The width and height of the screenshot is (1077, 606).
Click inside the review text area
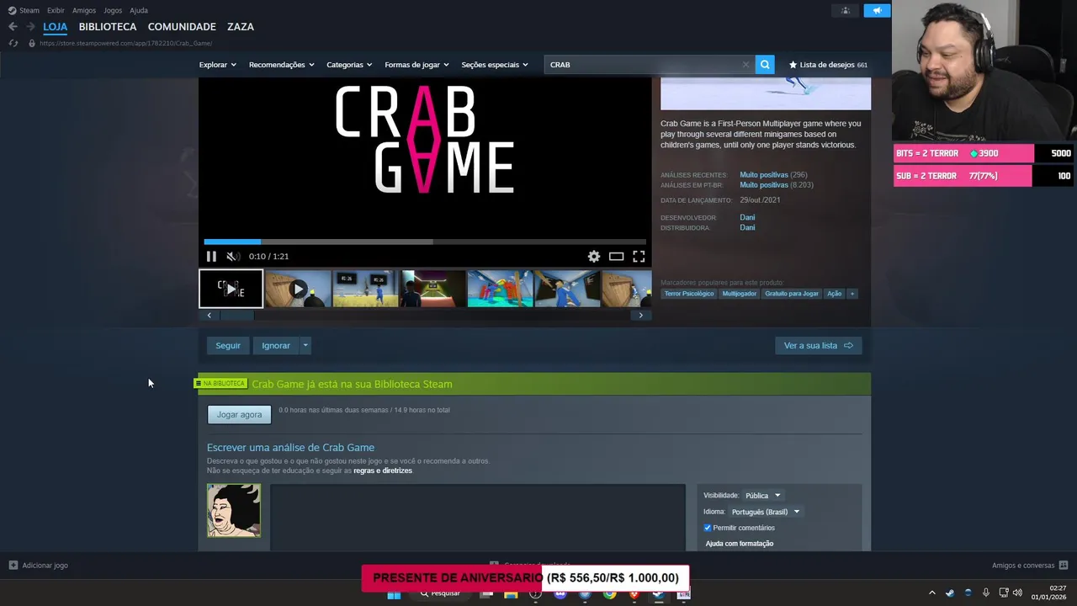point(477,518)
